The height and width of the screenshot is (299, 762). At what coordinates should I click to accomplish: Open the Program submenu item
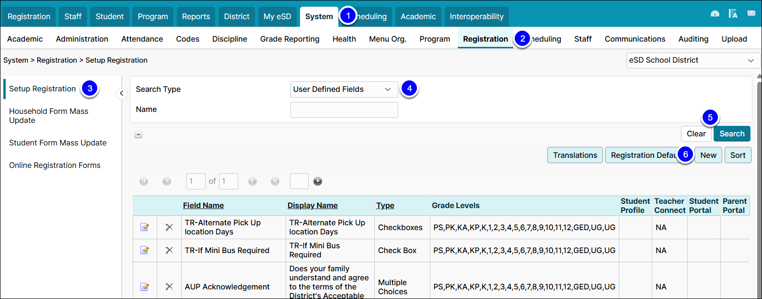coord(435,39)
